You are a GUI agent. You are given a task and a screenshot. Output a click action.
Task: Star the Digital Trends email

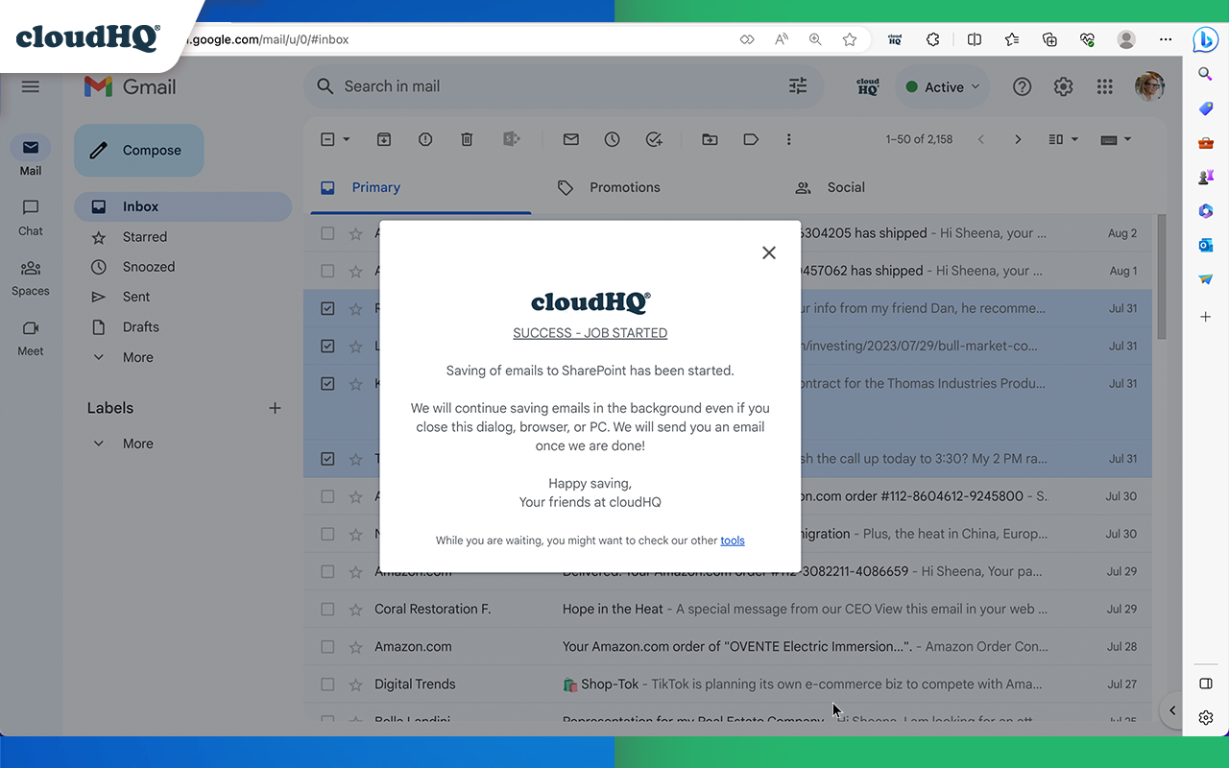[355, 684]
